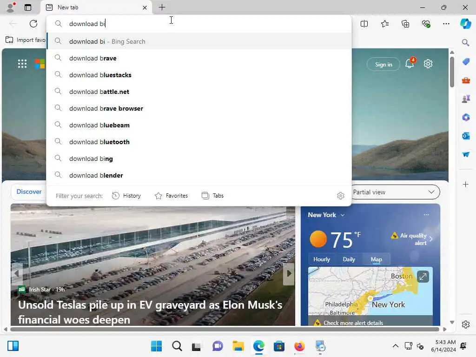Show hidden system tray icons

(396, 346)
